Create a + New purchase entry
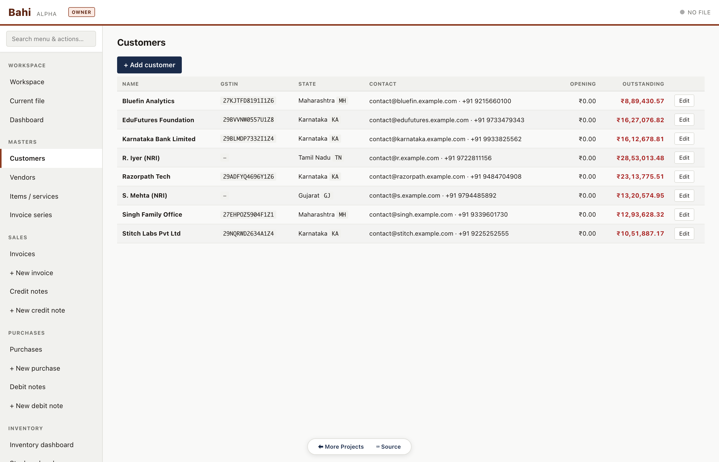The image size is (719, 462). tap(35, 368)
